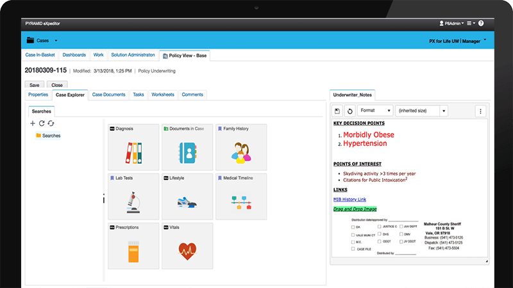
Task: Open the Family History tile
Action: click(241, 147)
